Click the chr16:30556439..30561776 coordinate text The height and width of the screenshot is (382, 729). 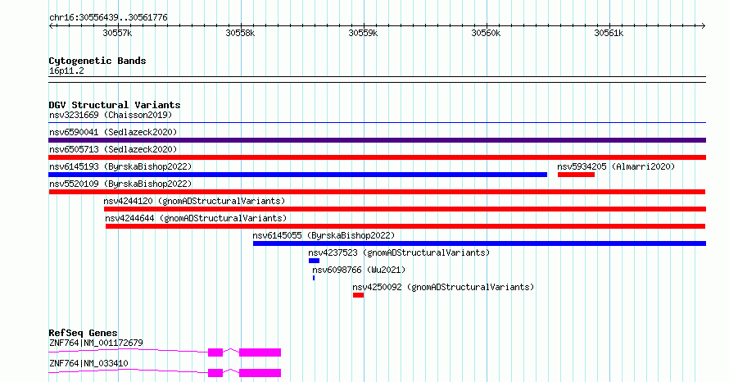click(x=108, y=18)
